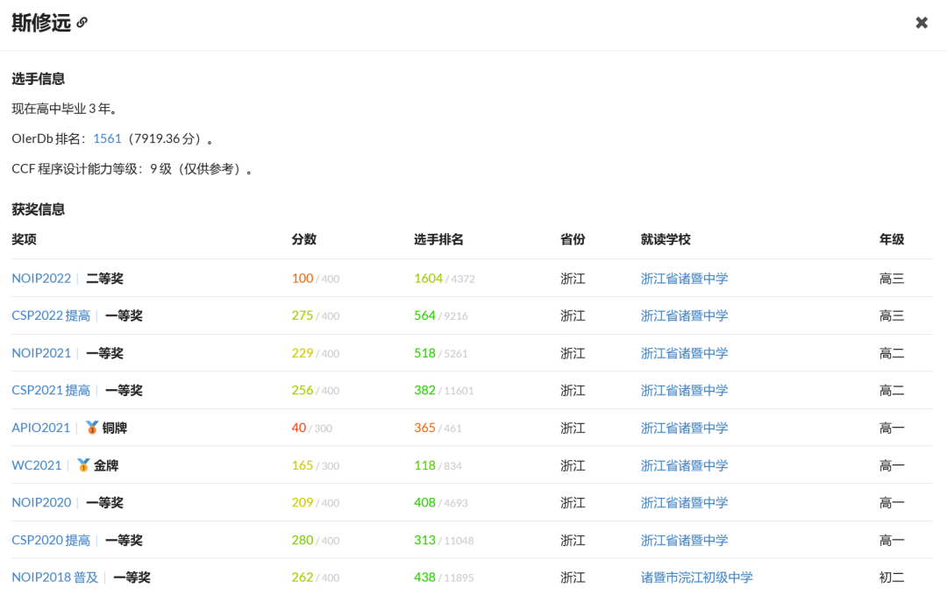This screenshot has width=947, height=595.
Task: Click the rank 1604 in NOIP2022 row
Action: (428, 278)
